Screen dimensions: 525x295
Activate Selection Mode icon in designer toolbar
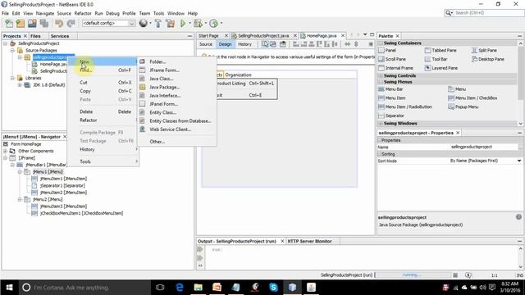point(265,44)
